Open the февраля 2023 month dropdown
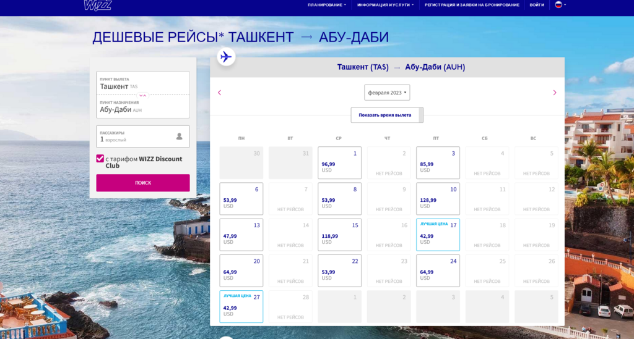The width and height of the screenshot is (634, 339). 387,92
